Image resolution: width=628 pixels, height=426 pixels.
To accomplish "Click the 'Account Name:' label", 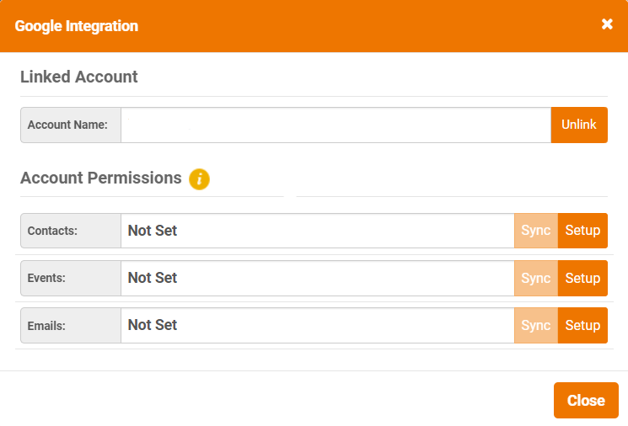I will [x=67, y=125].
